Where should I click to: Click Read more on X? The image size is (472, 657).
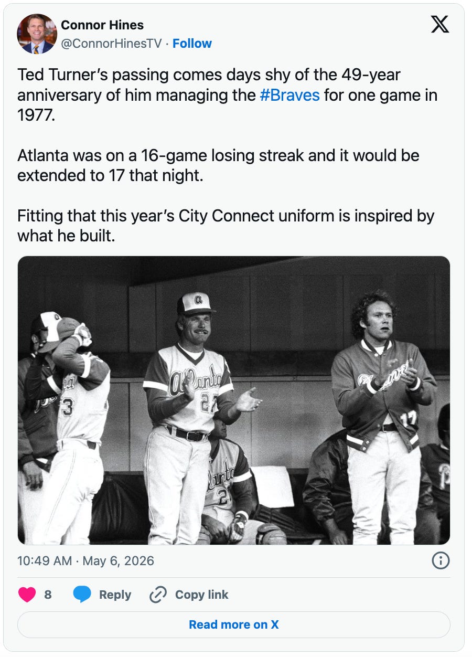coord(234,624)
